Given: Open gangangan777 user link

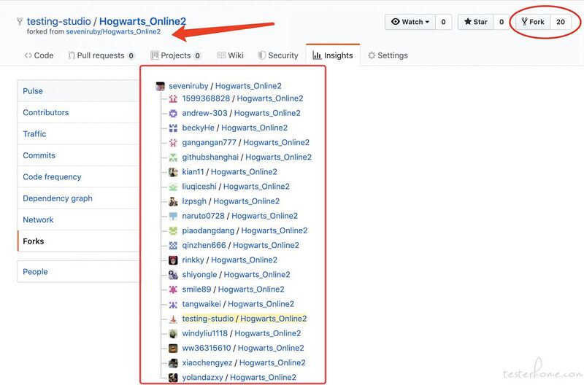Looking at the screenshot, I should (x=209, y=142).
